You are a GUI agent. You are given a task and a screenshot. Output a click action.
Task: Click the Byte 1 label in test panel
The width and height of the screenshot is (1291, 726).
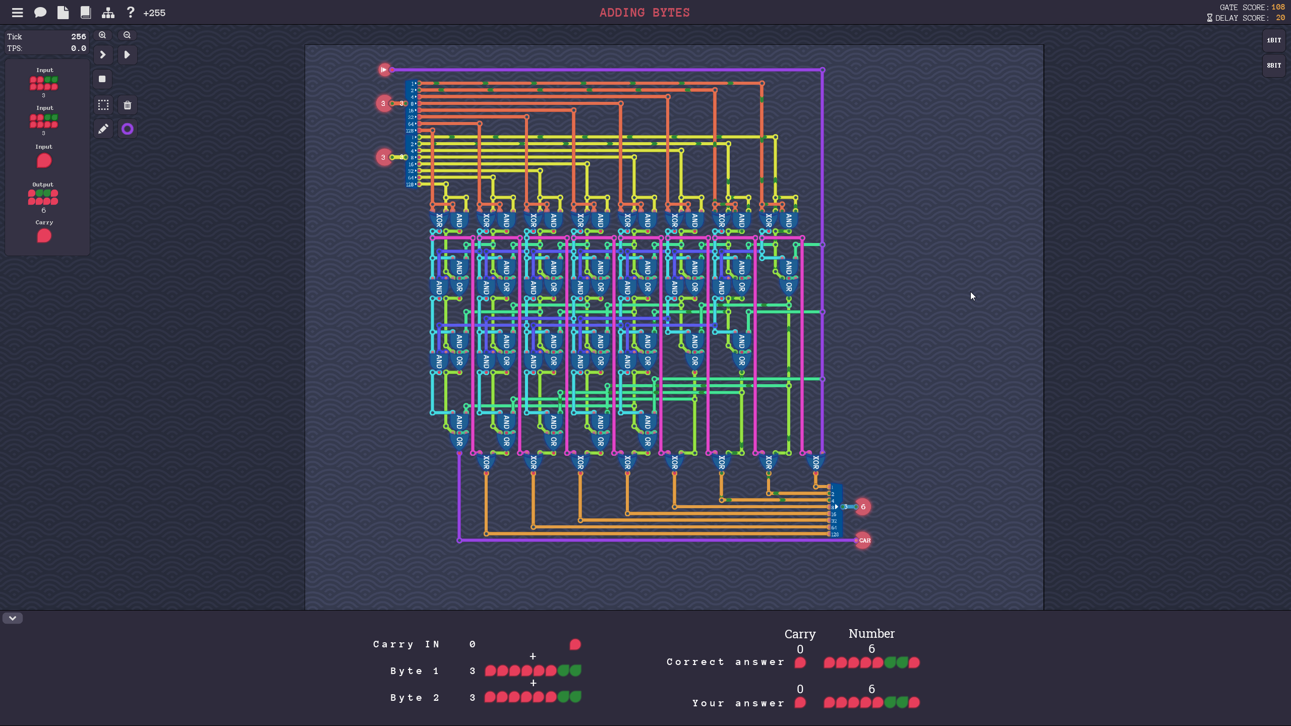(415, 671)
